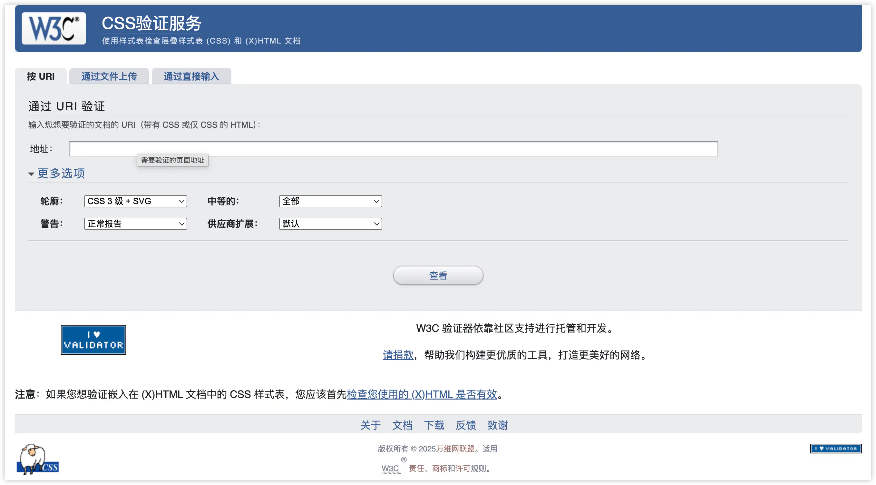Open the 下载 footer link
The image size is (876, 485).
[434, 425]
